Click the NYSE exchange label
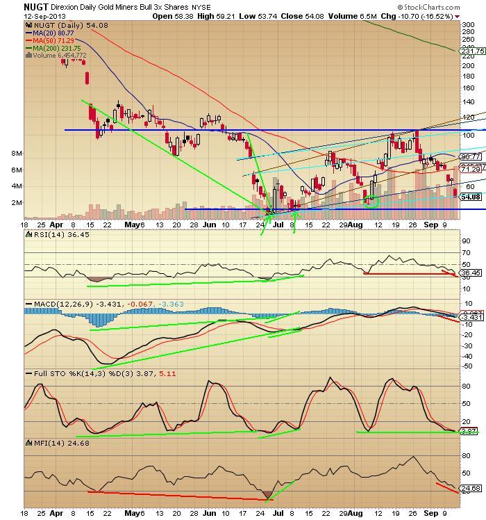Screen dimensions: 486x520 pyautogui.click(x=201, y=7)
